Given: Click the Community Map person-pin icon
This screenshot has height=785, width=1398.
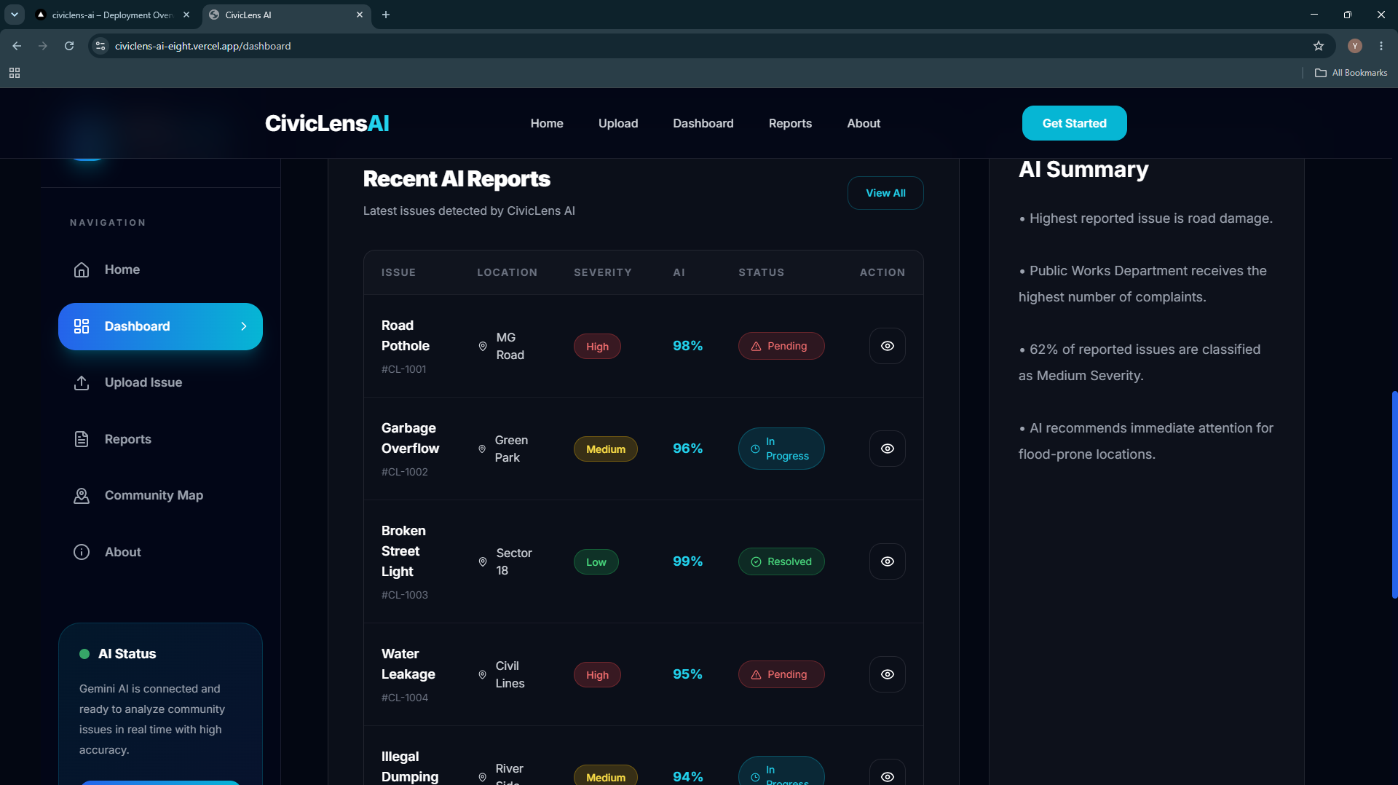Looking at the screenshot, I should tap(82, 495).
